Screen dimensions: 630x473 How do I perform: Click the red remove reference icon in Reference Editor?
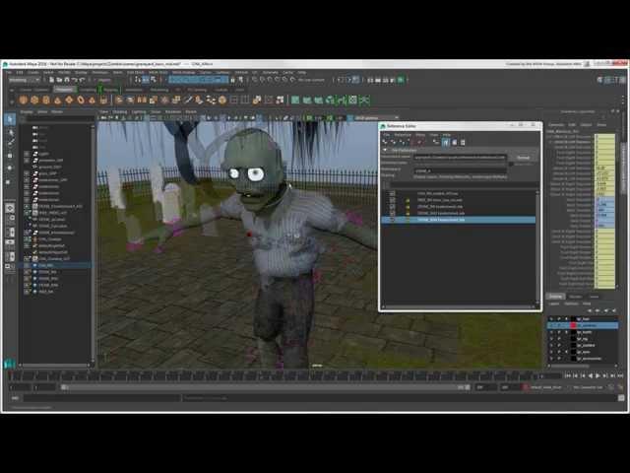[x=419, y=142]
